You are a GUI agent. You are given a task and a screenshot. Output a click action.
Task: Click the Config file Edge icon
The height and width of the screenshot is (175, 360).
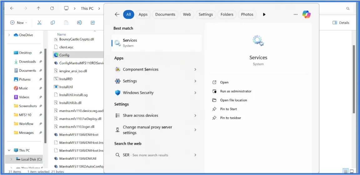pos(56,55)
